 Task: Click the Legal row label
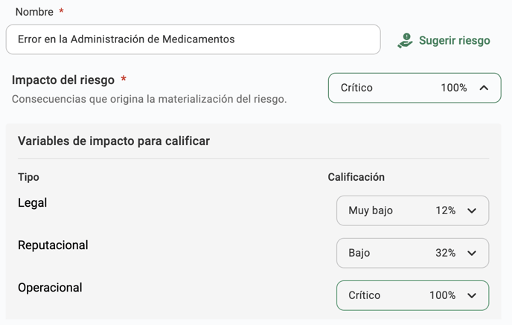pyautogui.click(x=32, y=203)
